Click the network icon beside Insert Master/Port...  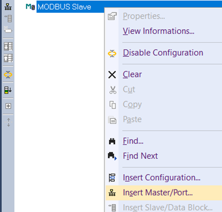pos(112,192)
